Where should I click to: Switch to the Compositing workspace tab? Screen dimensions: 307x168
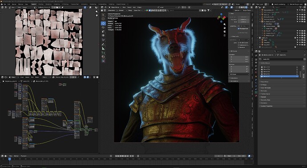(x=102, y=4)
